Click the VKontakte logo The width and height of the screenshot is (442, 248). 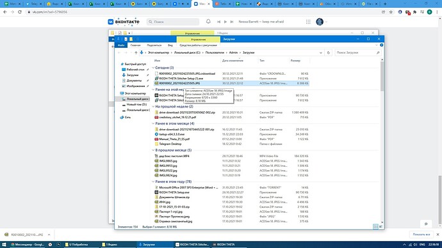pyautogui.click(x=124, y=22)
